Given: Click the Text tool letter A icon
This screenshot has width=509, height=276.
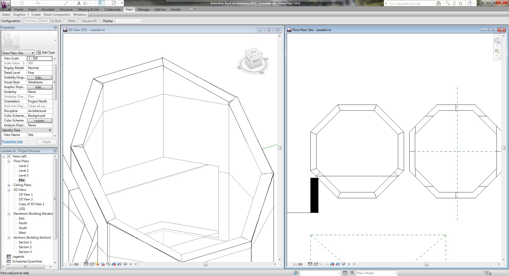Looking at the screenshot, I should coord(79,3).
